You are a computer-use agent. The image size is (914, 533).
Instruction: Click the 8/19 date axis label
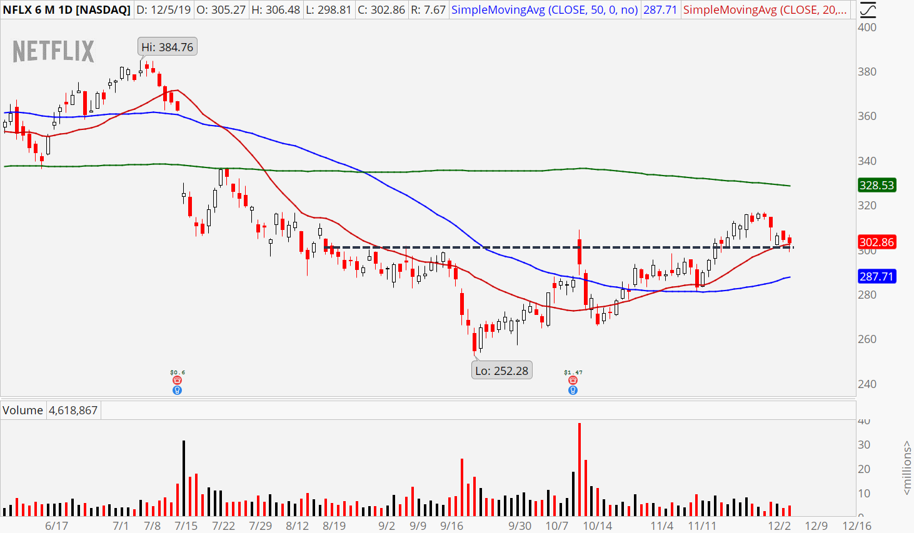[x=334, y=526]
